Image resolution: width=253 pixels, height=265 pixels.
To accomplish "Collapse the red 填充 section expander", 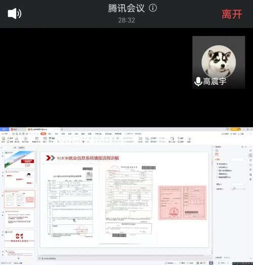I will coord(217,159).
